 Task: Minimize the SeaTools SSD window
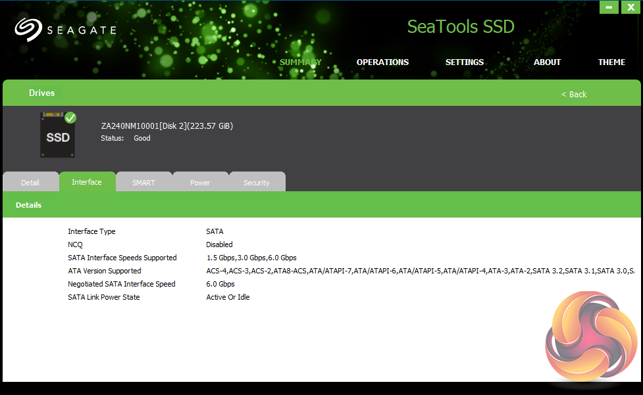609,7
